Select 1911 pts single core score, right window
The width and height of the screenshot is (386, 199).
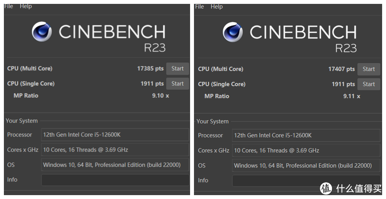(343, 84)
